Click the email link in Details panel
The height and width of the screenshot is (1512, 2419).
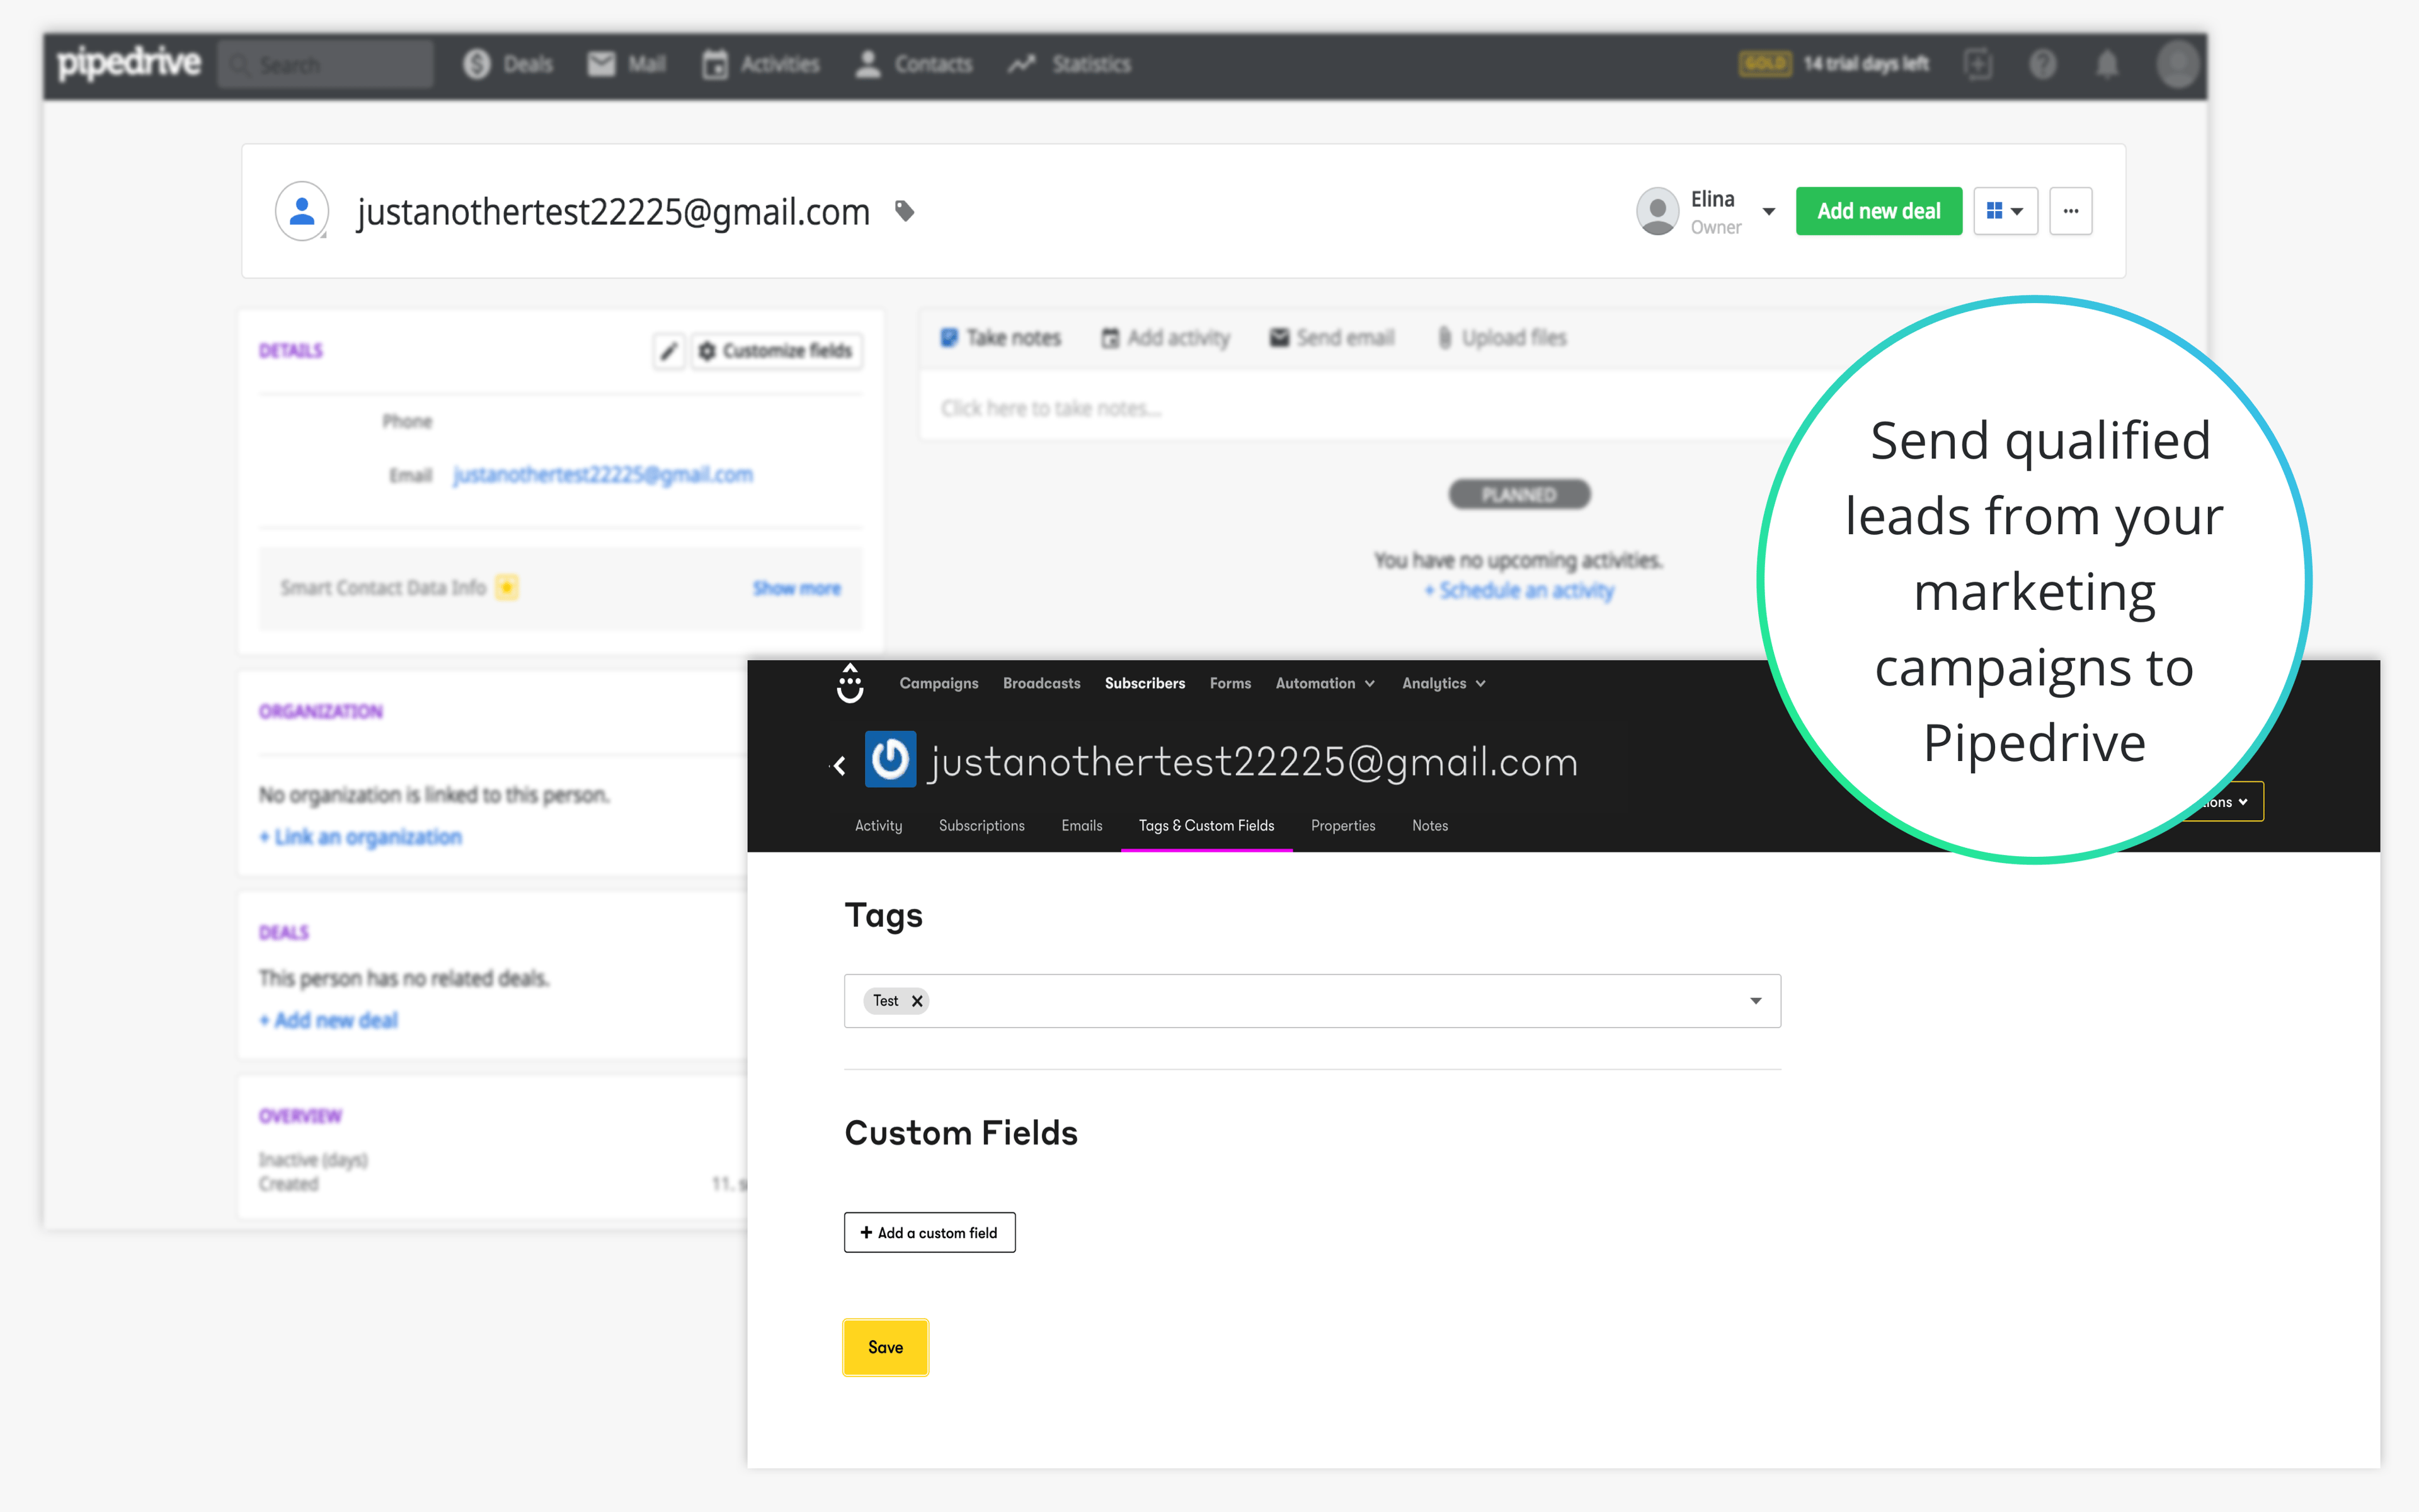(x=603, y=474)
